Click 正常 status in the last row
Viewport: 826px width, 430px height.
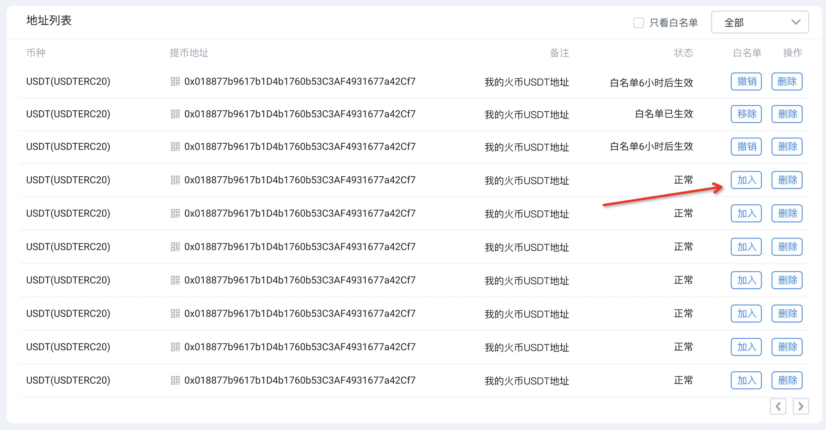point(683,380)
